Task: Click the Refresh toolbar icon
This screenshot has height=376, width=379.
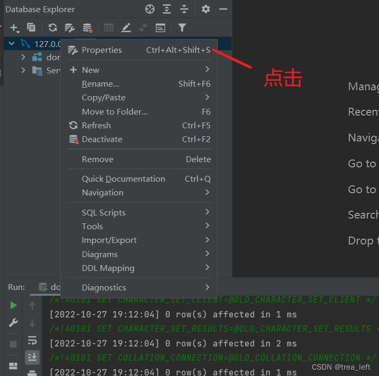Action: click(52, 27)
